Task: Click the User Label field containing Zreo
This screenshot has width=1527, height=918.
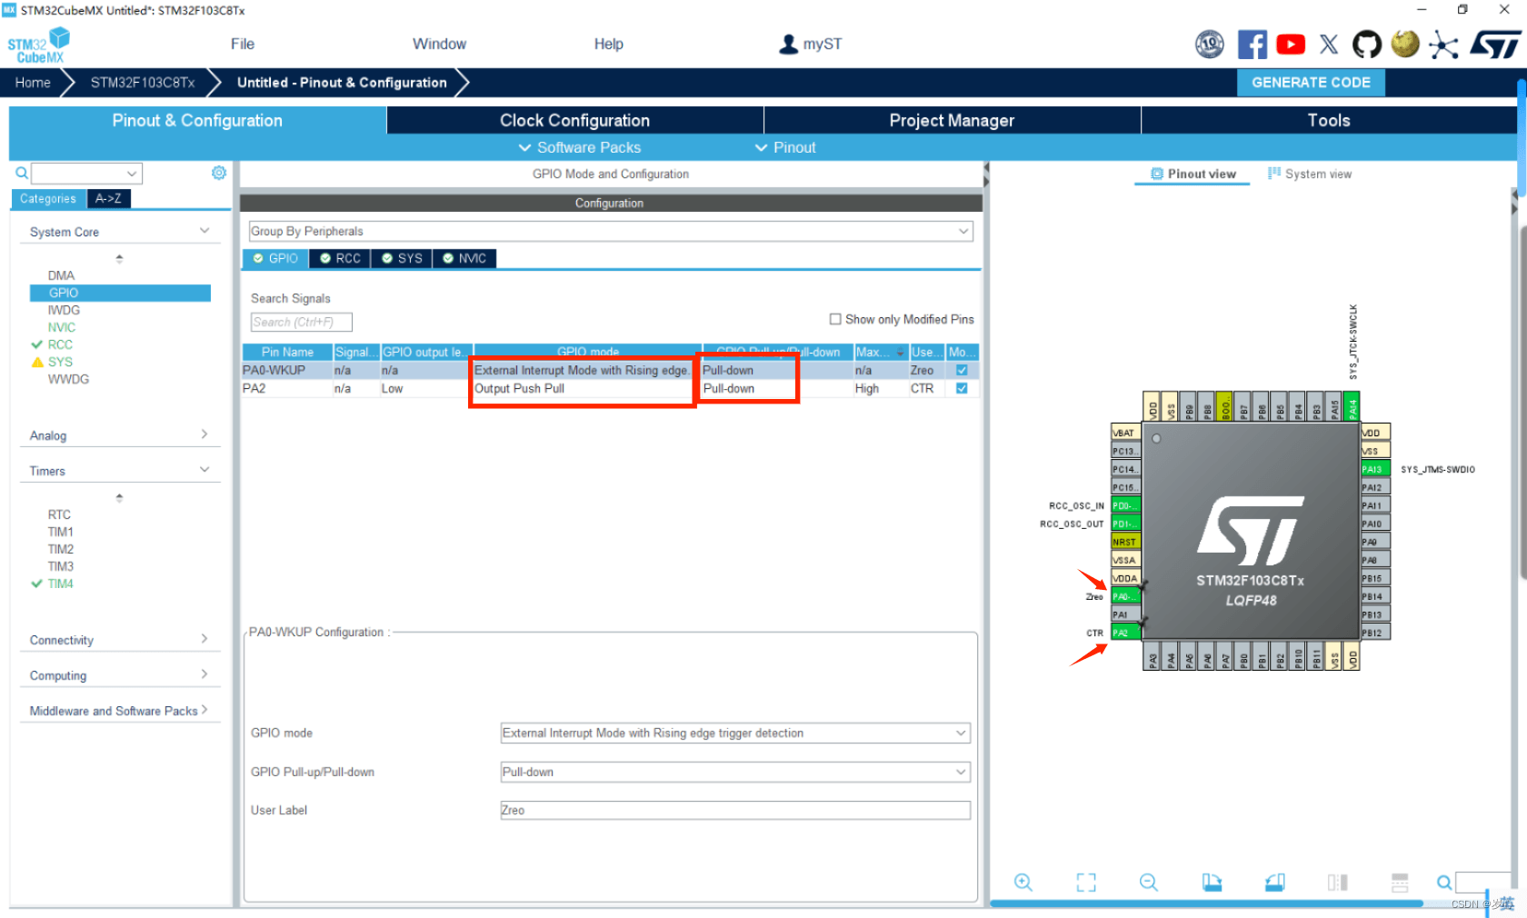Action: 735,810
